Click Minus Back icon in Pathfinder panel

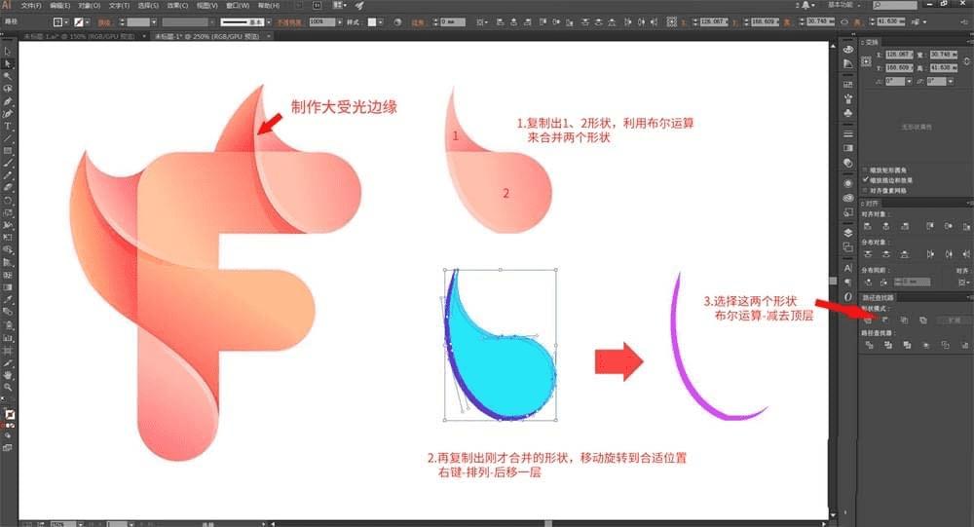click(964, 345)
